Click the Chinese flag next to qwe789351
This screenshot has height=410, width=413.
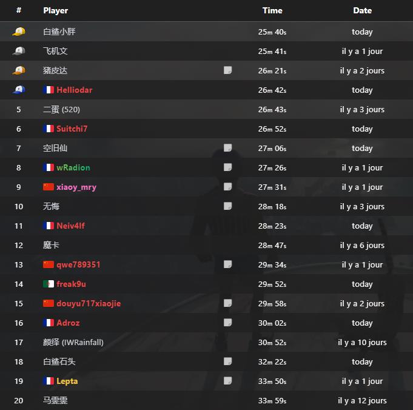pyautogui.click(x=49, y=264)
